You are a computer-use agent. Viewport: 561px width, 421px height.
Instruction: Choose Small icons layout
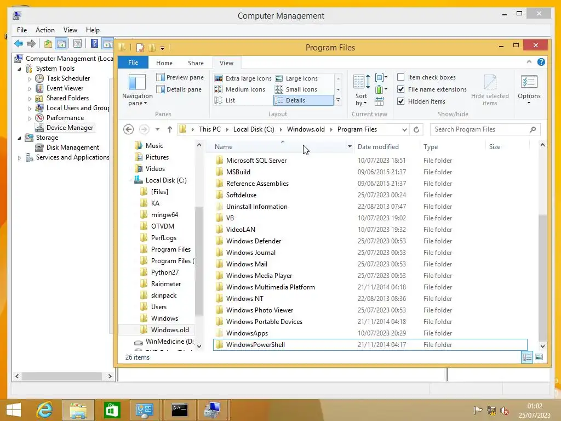(x=296, y=89)
